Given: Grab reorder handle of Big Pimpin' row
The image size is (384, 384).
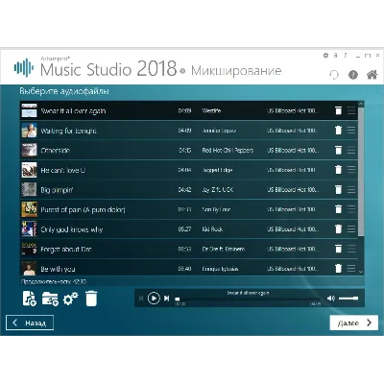Looking at the screenshot, I should (x=351, y=189).
